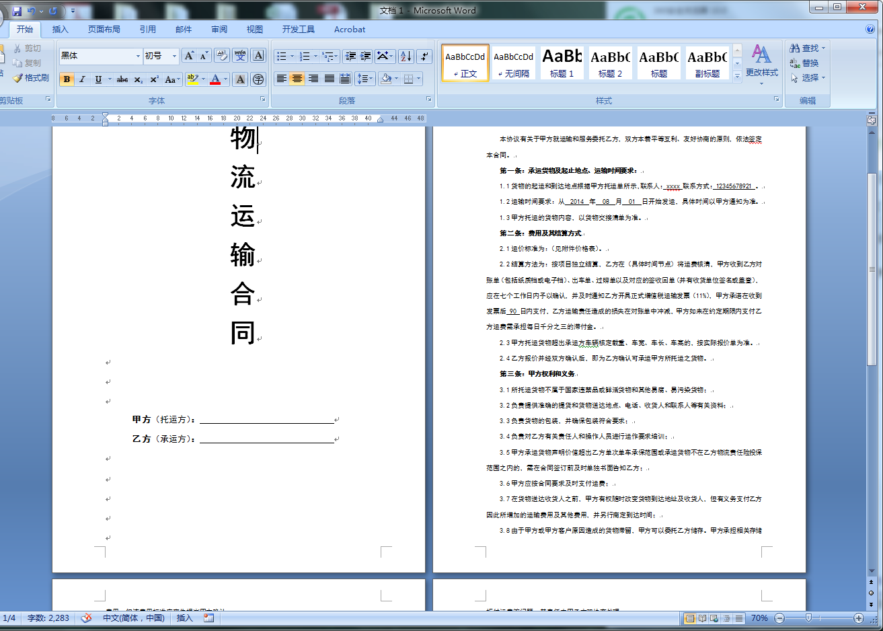
Task: Save the document from the Quick Access Toolbar
Action: point(17,11)
